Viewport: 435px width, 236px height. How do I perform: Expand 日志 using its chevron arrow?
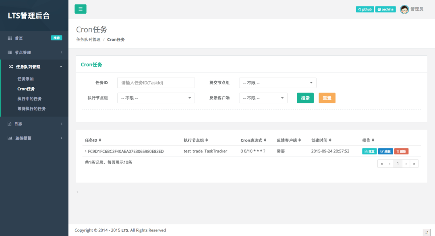(x=61, y=124)
